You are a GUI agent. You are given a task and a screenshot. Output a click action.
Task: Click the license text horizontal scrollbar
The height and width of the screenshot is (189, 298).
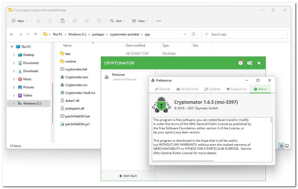click(183, 161)
